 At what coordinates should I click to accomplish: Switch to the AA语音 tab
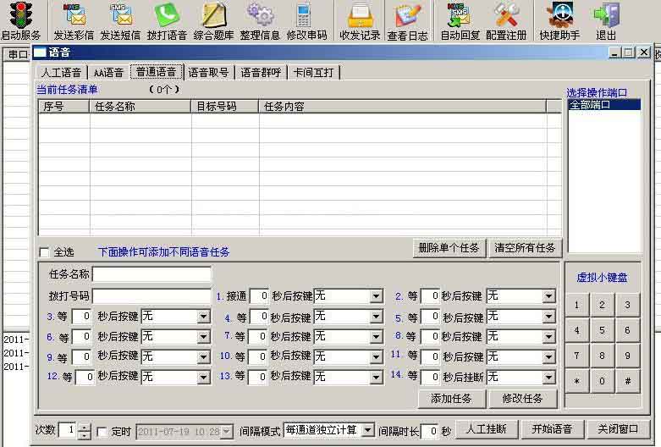point(109,73)
